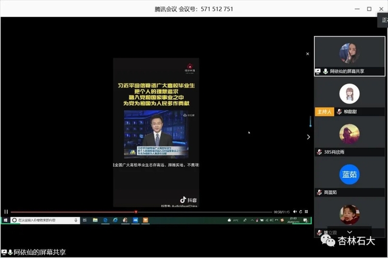Click muted mic icon beside 柳甜甜
Viewport: 388px width, 258px height.
338,111
